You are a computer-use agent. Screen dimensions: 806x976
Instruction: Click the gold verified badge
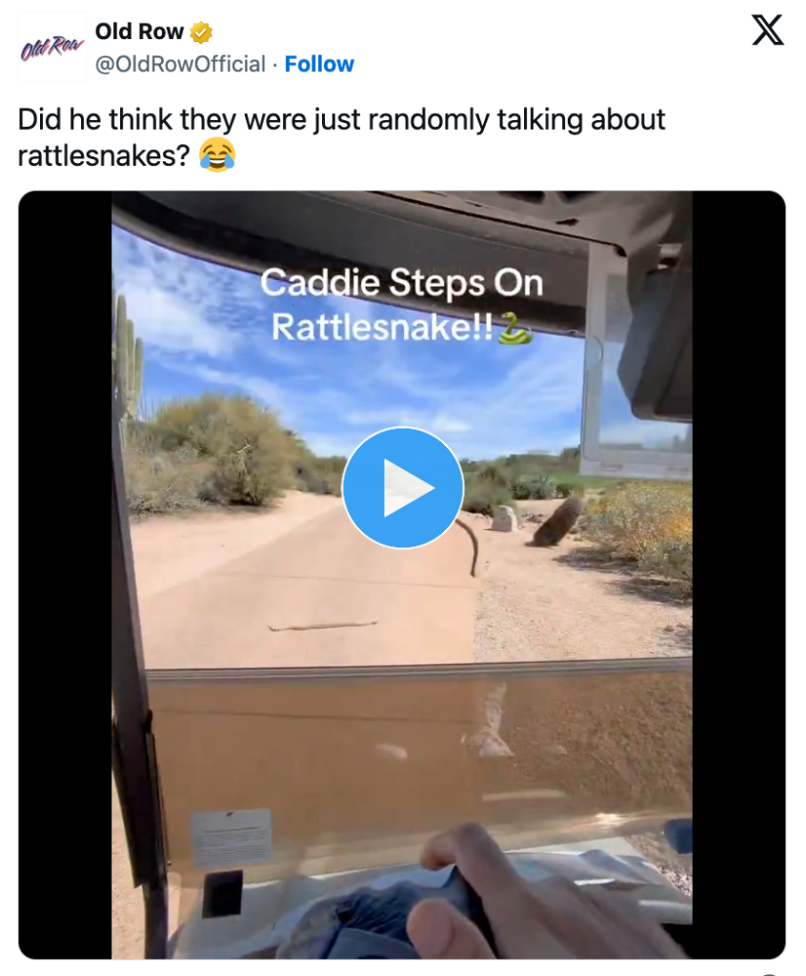(201, 31)
